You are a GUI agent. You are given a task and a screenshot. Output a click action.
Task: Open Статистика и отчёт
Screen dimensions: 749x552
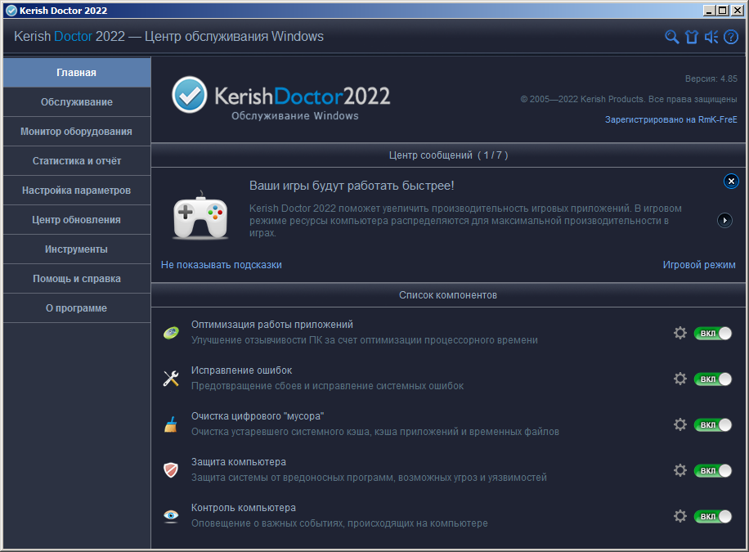77,161
